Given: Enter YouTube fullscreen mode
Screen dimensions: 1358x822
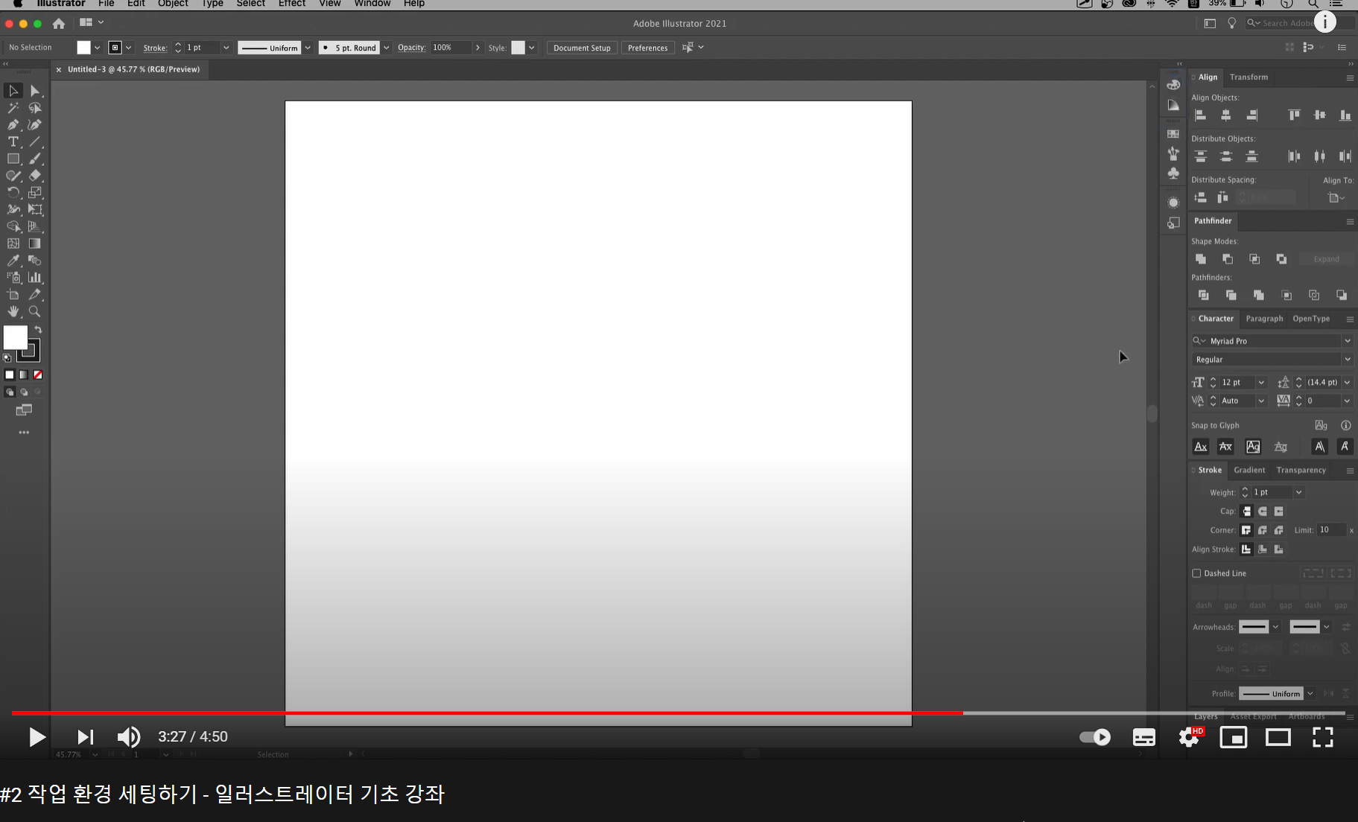Looking at the screenshot, I should pos(1323,737).
